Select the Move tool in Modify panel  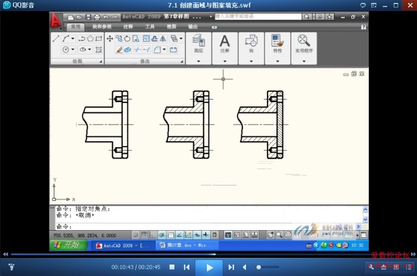coord(110,39)
